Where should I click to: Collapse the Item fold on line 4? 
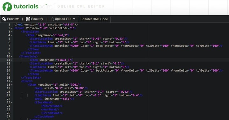[12, 35]
